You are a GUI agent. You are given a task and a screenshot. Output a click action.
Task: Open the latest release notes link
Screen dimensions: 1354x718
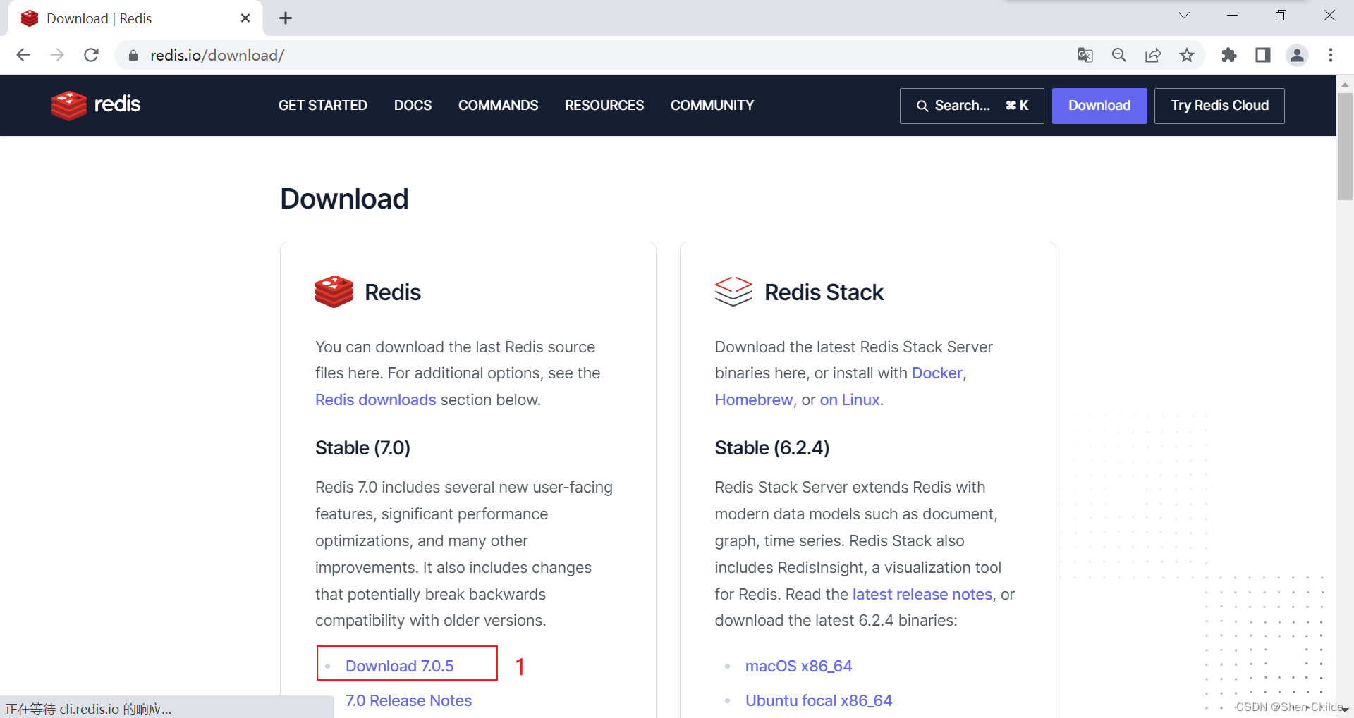tap(922, 594)
